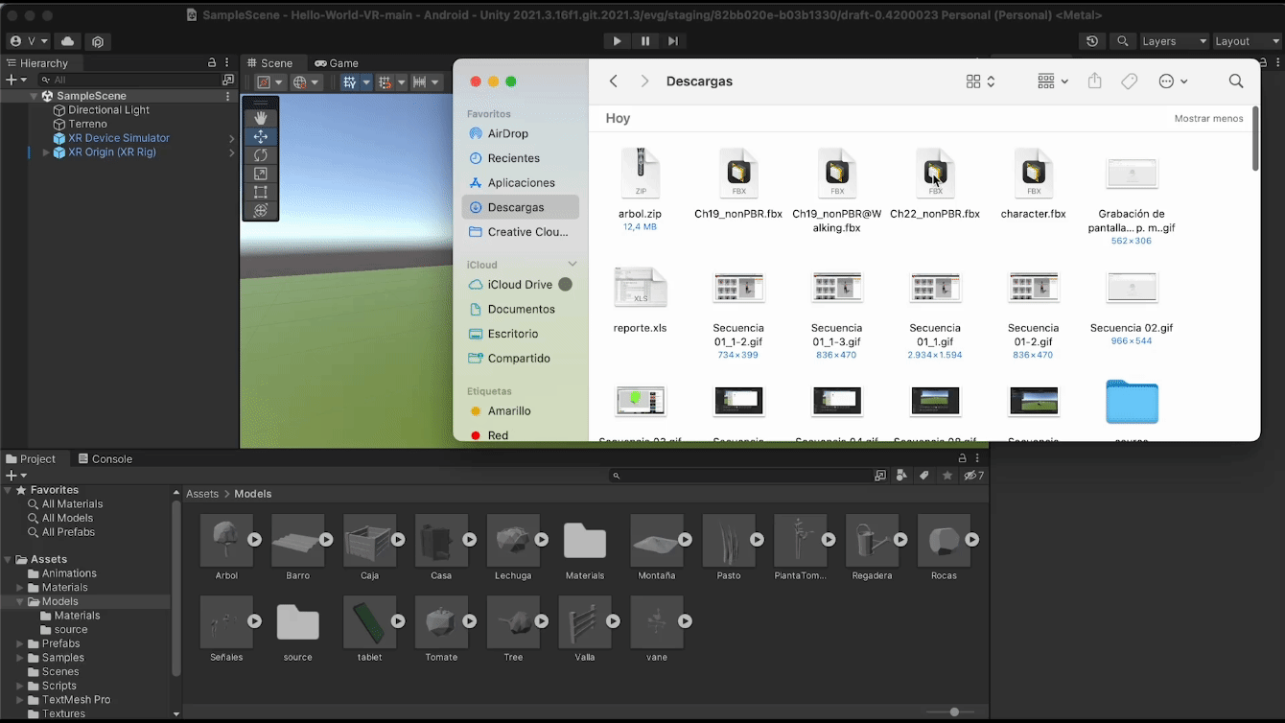Screen dimensions: 1285x723
Task: Open the Unity account dropdown
Action: click(x=27, y=41)
